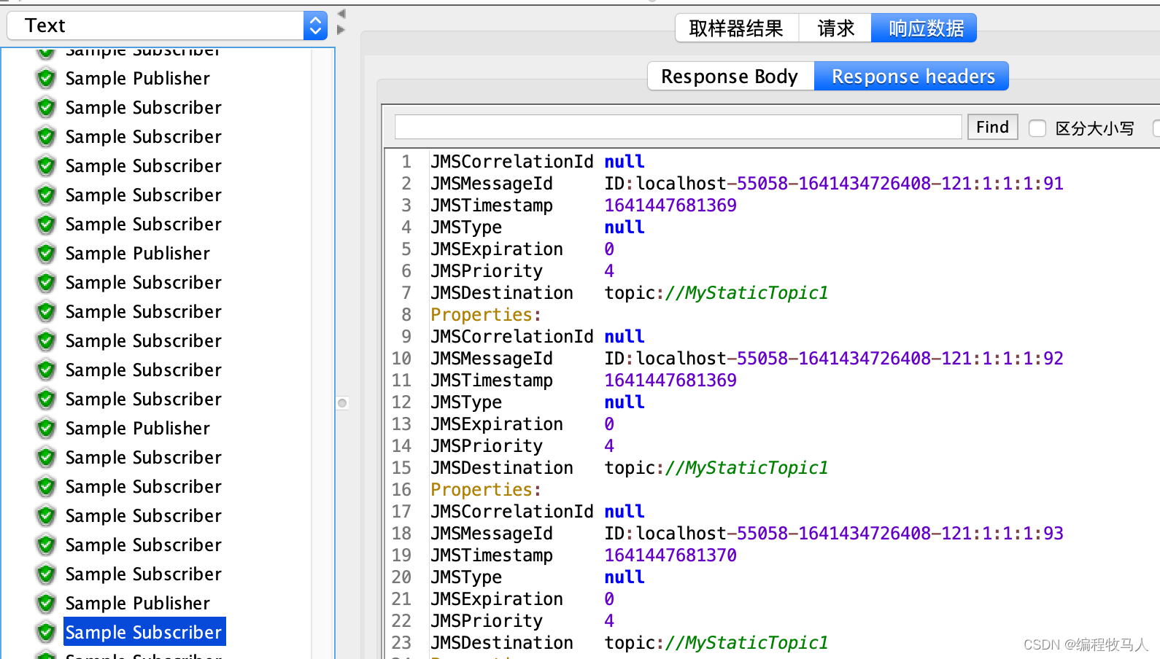Switch to the 请求 tab
1160x659 pixels.
click(835, 28)
